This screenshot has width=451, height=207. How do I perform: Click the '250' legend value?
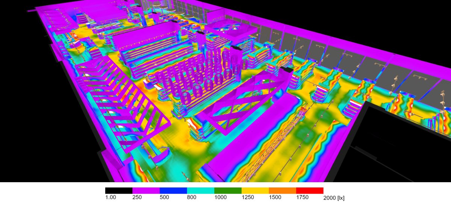[x=137, y=197]
